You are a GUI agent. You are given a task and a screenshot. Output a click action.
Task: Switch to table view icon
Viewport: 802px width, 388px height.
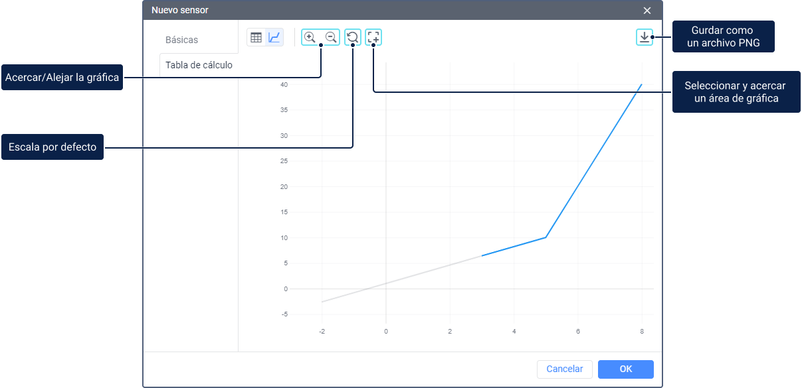click(x=256, y=38)
